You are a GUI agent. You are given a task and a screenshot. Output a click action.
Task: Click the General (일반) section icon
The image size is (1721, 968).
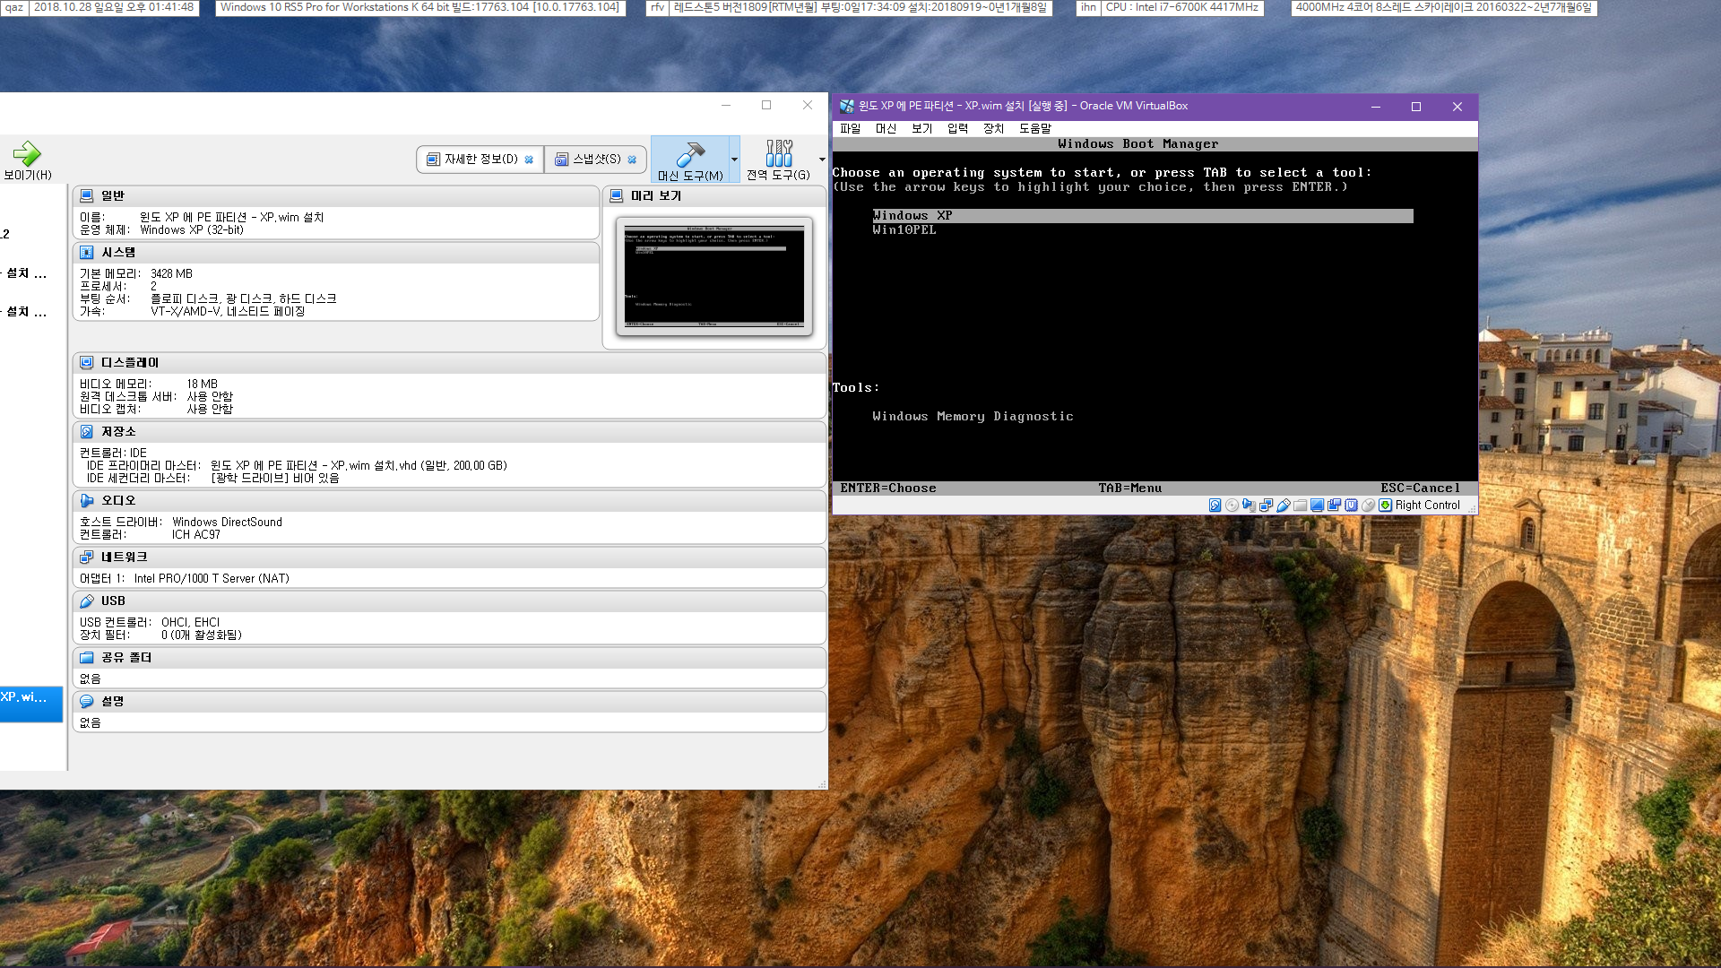click(87, 195)
